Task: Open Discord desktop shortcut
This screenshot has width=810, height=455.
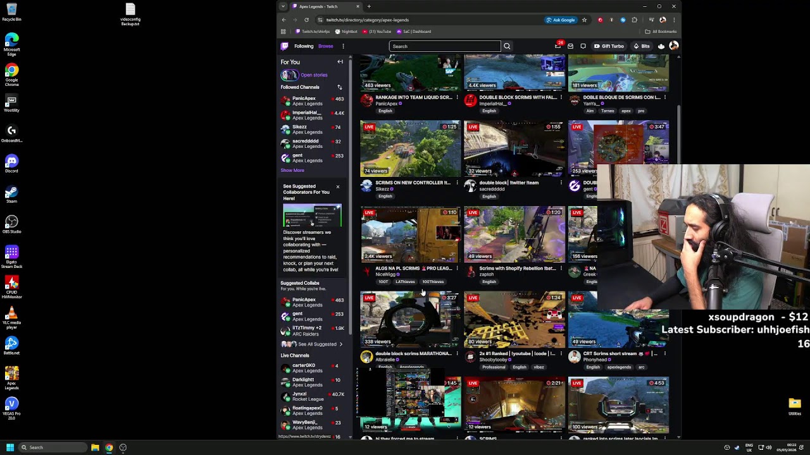Action: (11, 163)
